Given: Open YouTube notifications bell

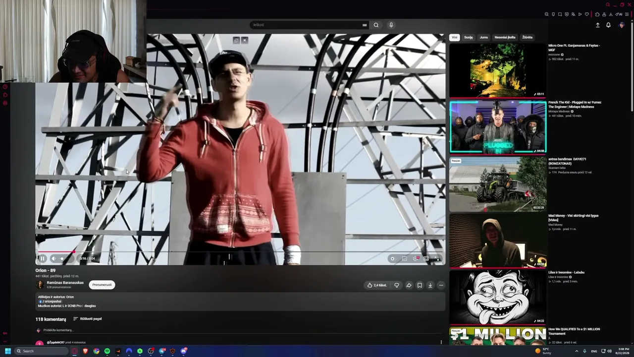Looking at the screenshot, I should coord(608,25).
